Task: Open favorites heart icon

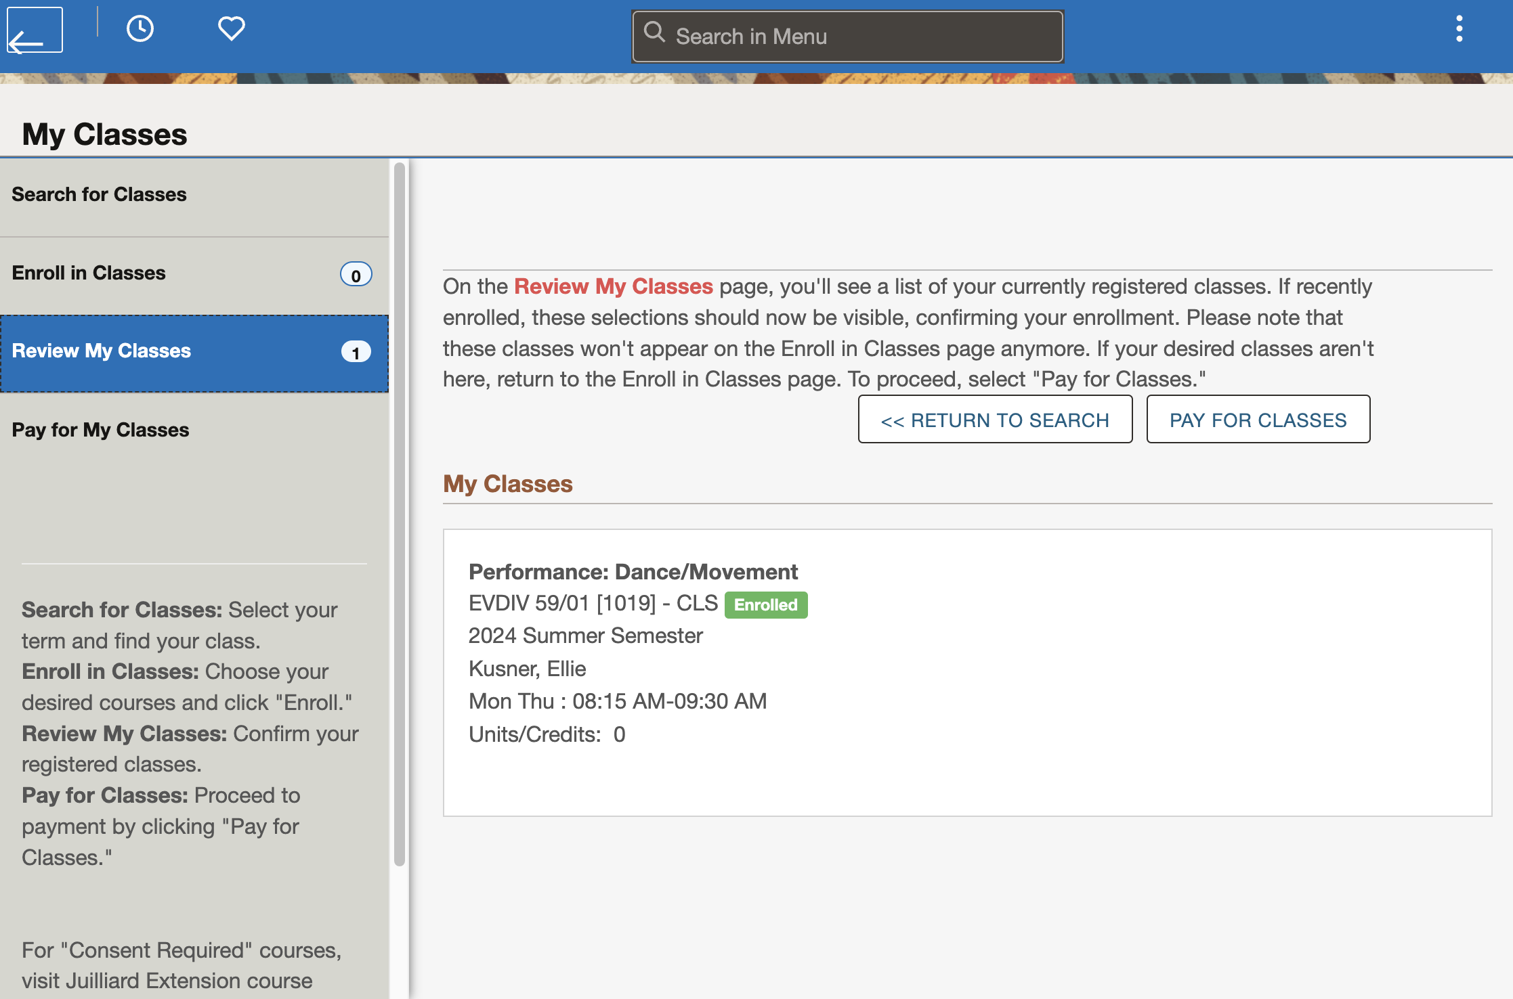Action: tap(231, 29)
